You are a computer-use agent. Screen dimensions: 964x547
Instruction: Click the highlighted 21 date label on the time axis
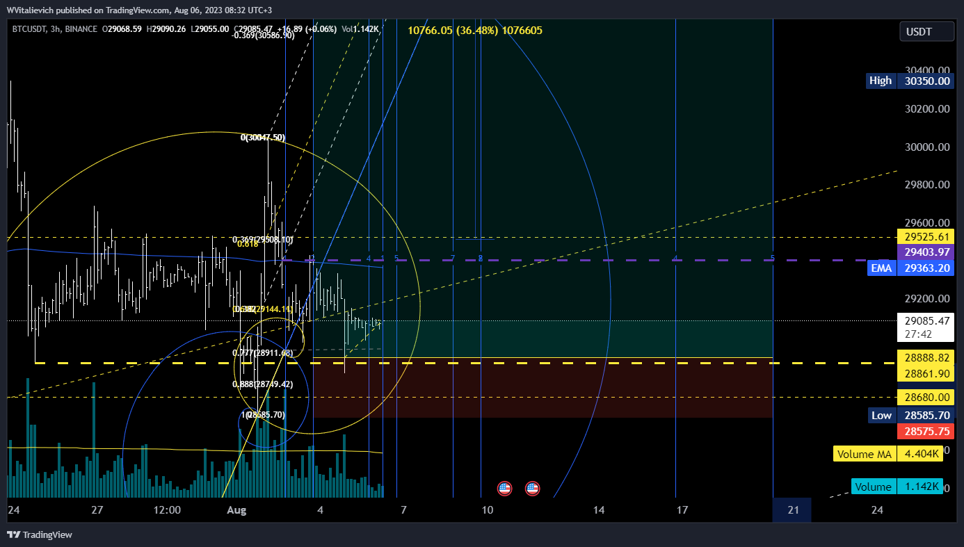[x=794, y=510]
